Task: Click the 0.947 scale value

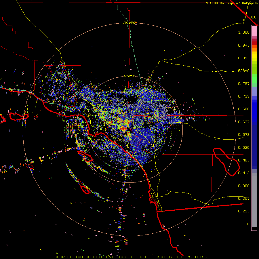Action: [244, 45]
